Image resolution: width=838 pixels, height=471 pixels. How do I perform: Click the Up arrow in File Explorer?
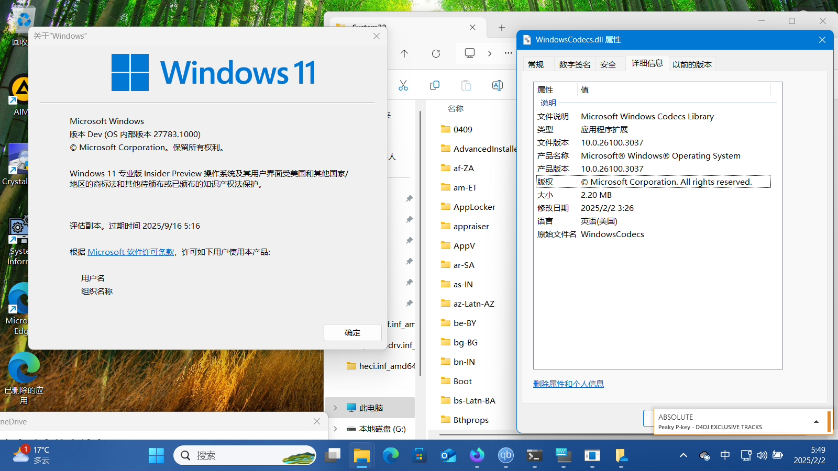point(404,53)
